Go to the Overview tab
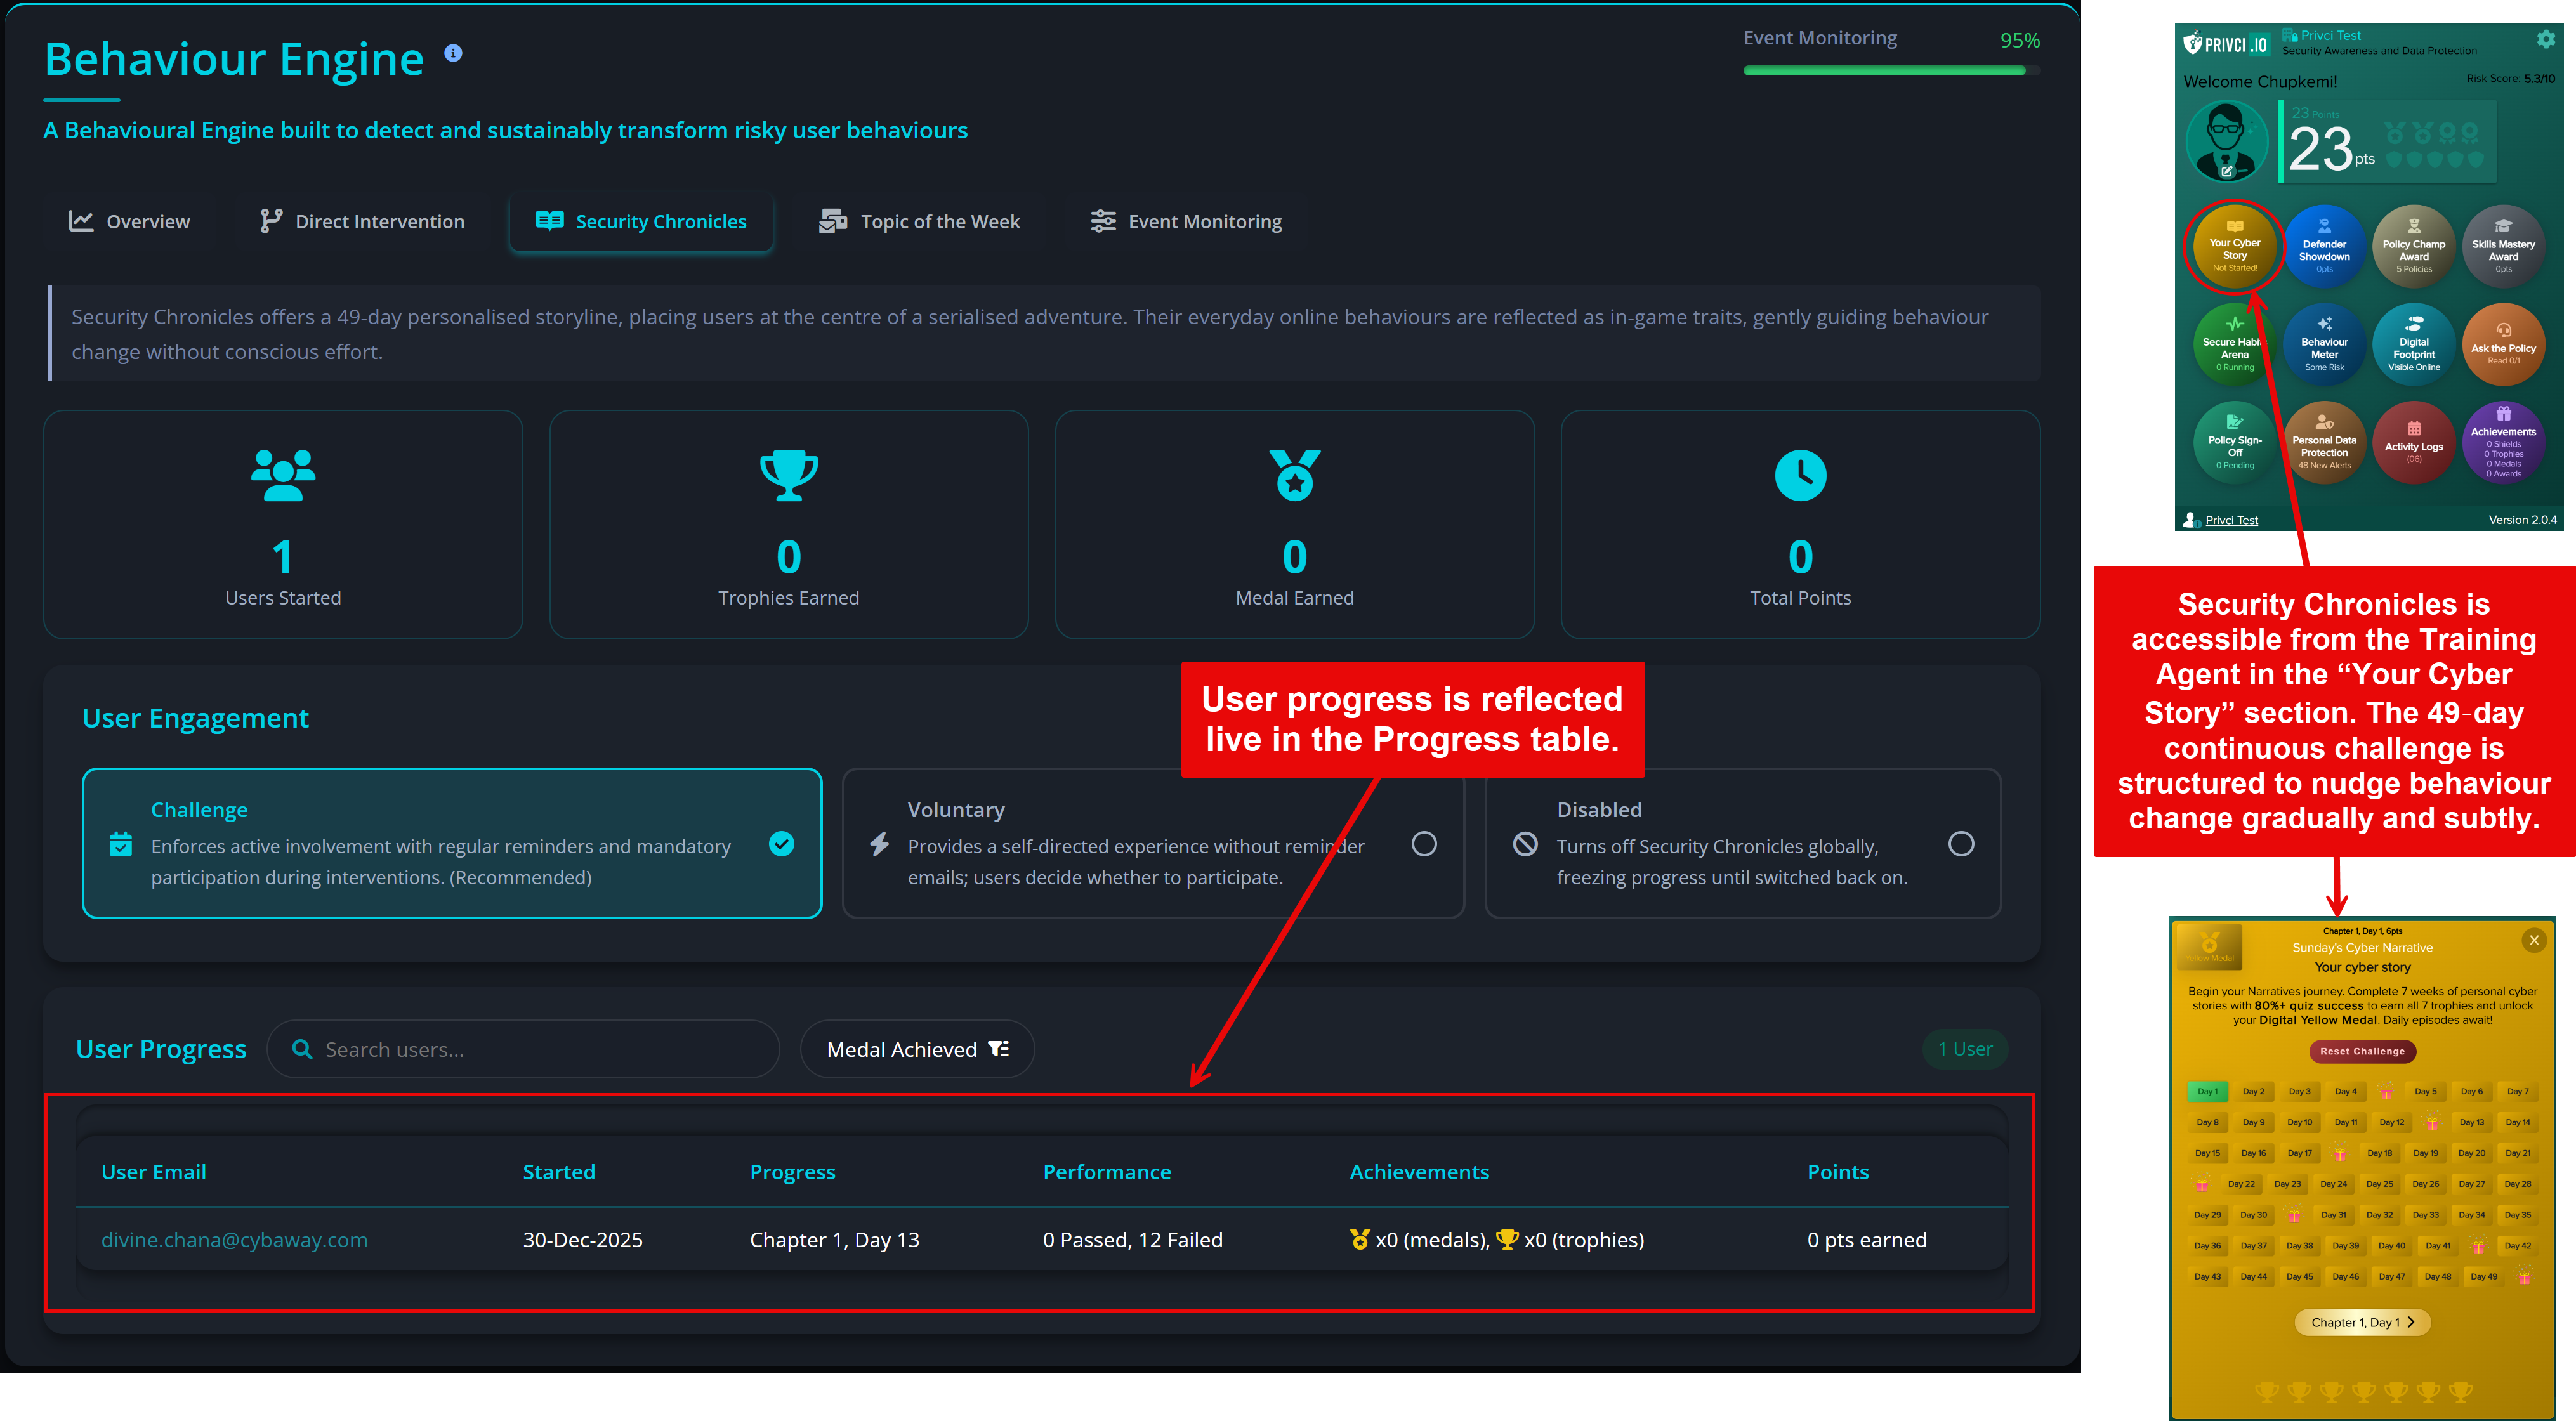The image size is (2576, 1421). click(129, 221)
